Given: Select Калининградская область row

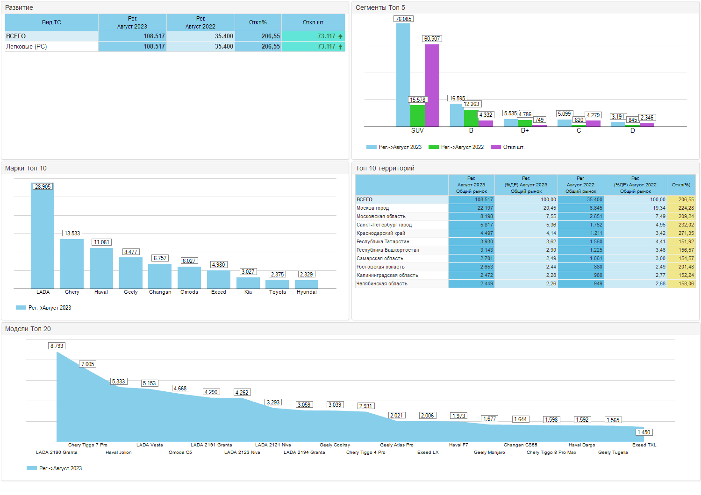Looking at the screenshot, I should pos(525,275).
